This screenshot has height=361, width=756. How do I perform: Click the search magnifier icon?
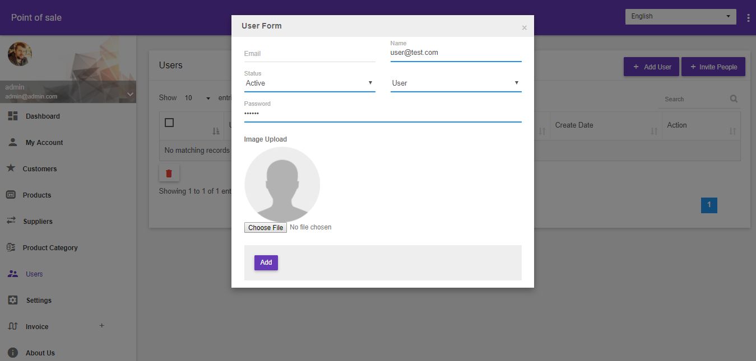[x=734, y=99]
